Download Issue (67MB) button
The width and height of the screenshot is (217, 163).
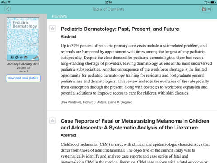(x=24, y=78)
